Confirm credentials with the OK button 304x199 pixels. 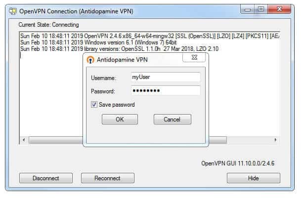(x=120, y=119)
